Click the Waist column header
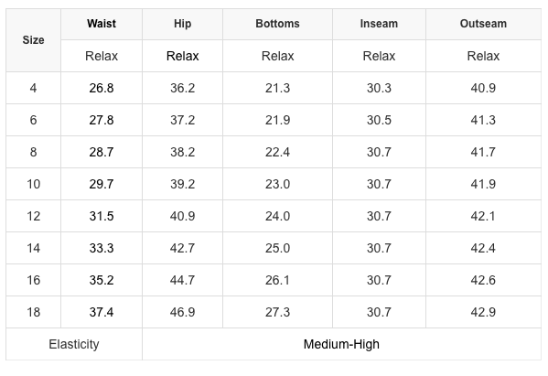Viewport: 548px width, 376px height. pyautogui.click(x=102, y=24)
